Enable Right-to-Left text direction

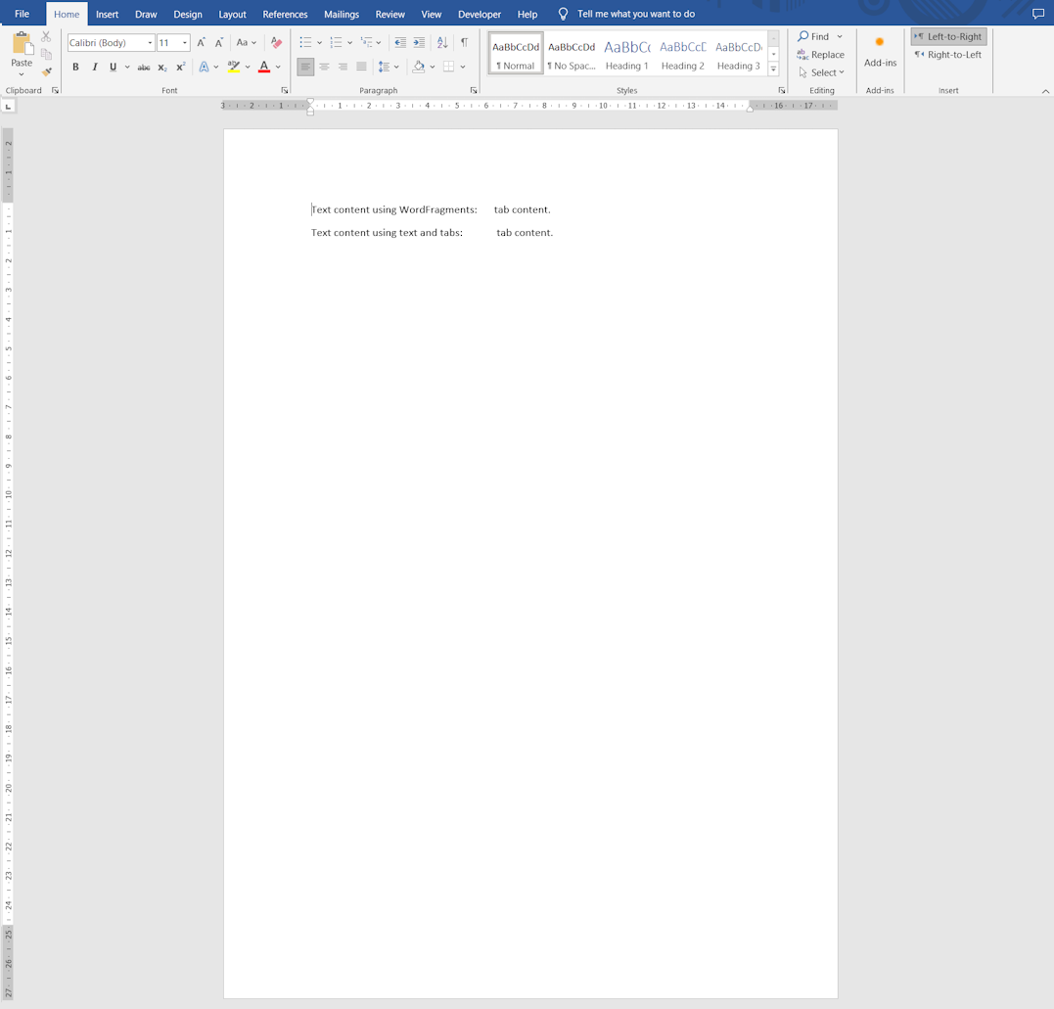(x=948, y=55)
